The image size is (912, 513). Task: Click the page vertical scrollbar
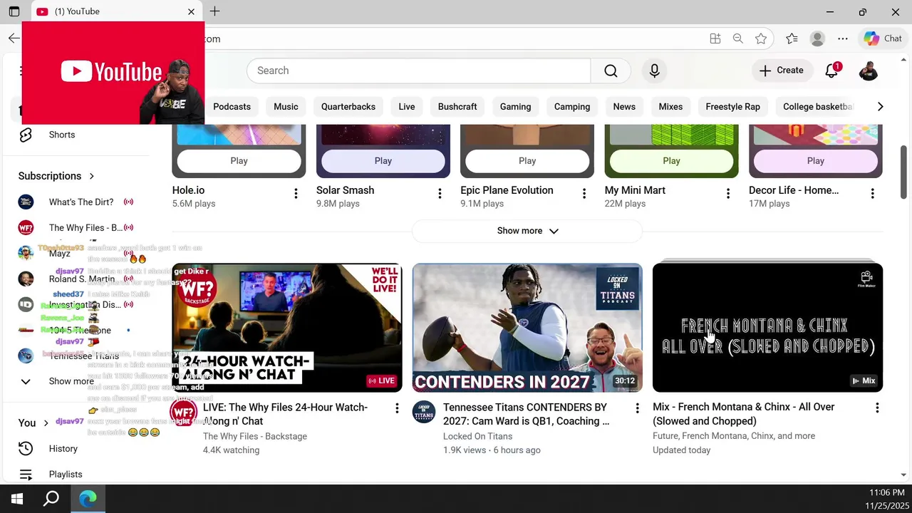pos(903,172)
